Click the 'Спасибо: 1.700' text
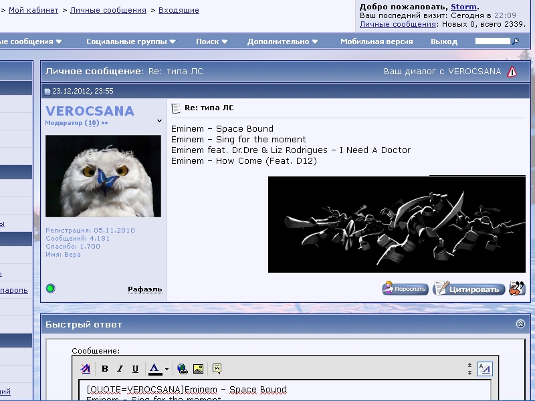The image size is (535, 401). click(73, 247)
